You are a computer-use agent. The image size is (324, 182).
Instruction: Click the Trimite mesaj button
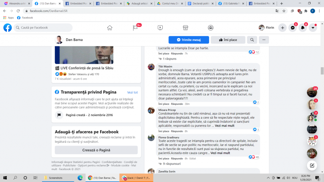[189, 40]
